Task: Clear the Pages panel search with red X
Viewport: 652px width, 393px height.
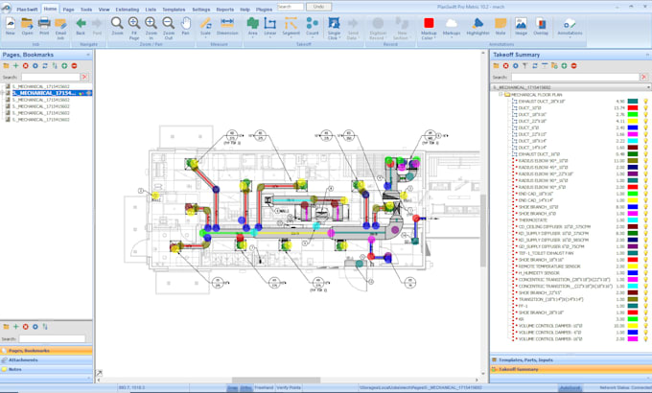Action: 84,77
